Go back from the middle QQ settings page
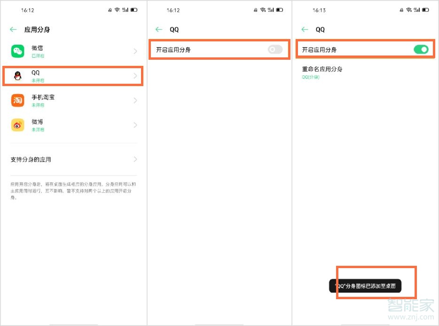The image size is (439, 326). 159,29
